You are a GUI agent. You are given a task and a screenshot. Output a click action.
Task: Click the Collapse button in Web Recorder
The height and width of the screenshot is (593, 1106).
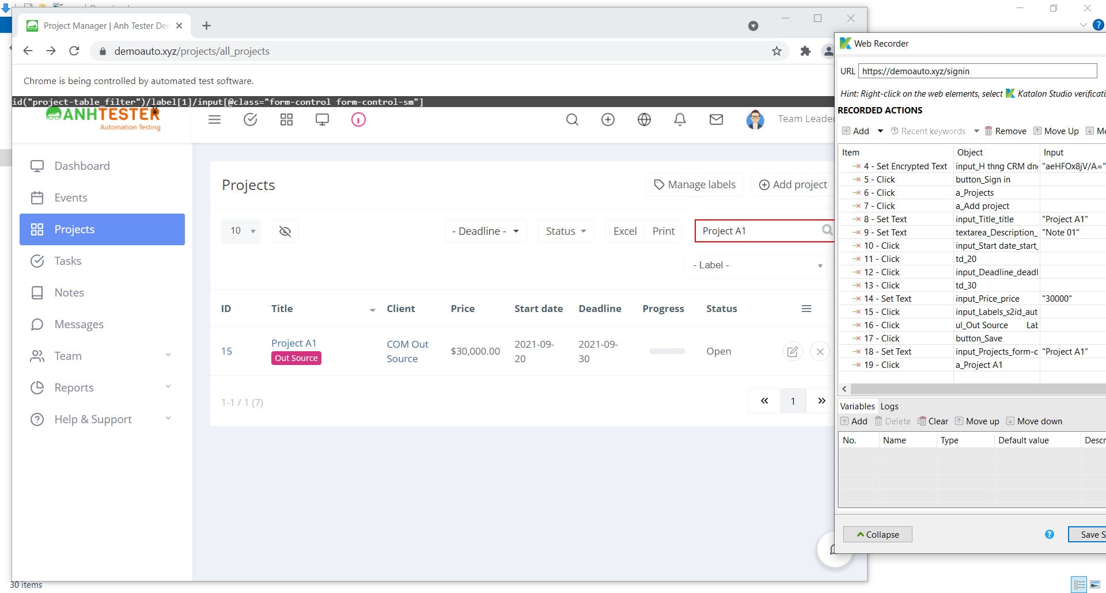point(877,534)
